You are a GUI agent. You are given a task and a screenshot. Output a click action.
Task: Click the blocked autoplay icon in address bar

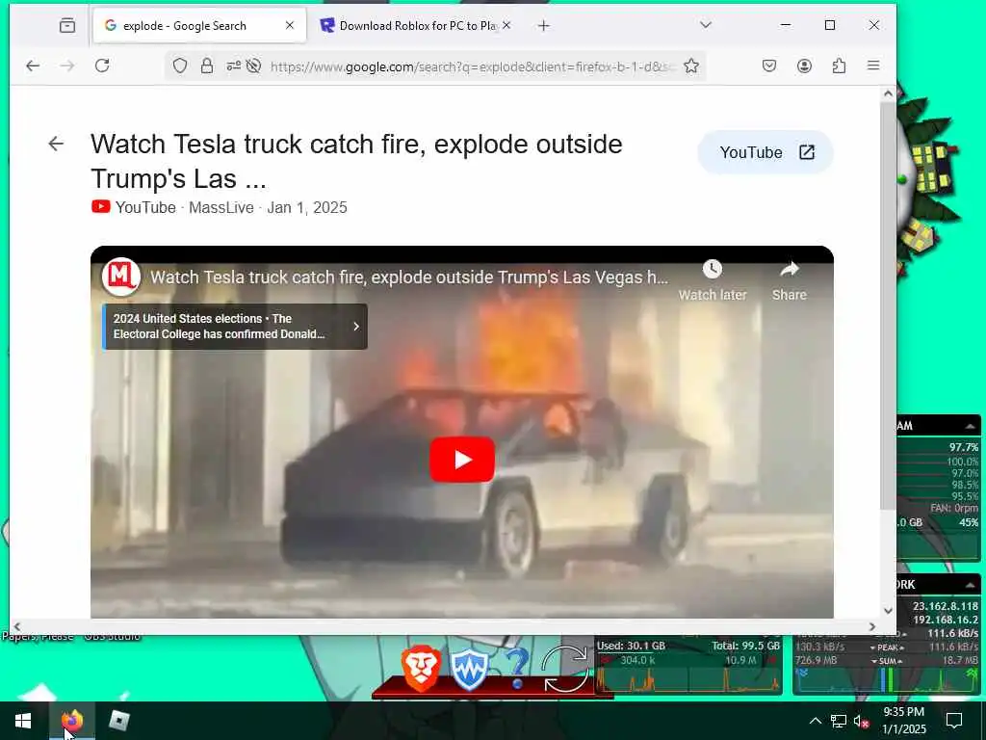(253, 66)
